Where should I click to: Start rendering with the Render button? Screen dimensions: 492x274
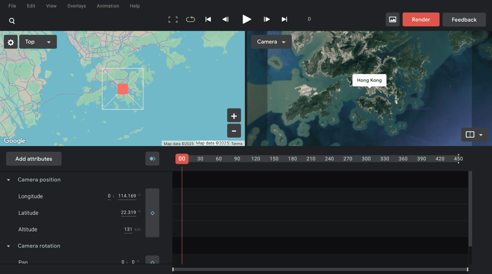coord(421,19)
